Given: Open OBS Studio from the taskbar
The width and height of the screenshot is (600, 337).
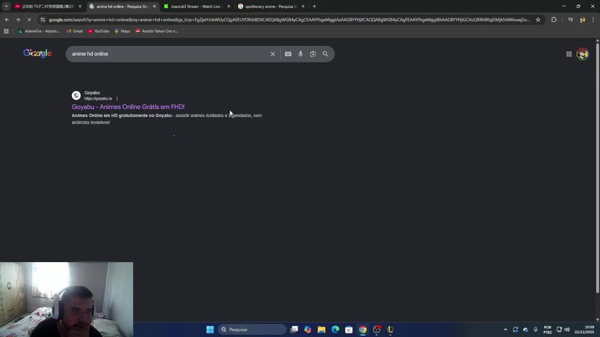Looking at the screenshot, I should (x=376, y=330).
